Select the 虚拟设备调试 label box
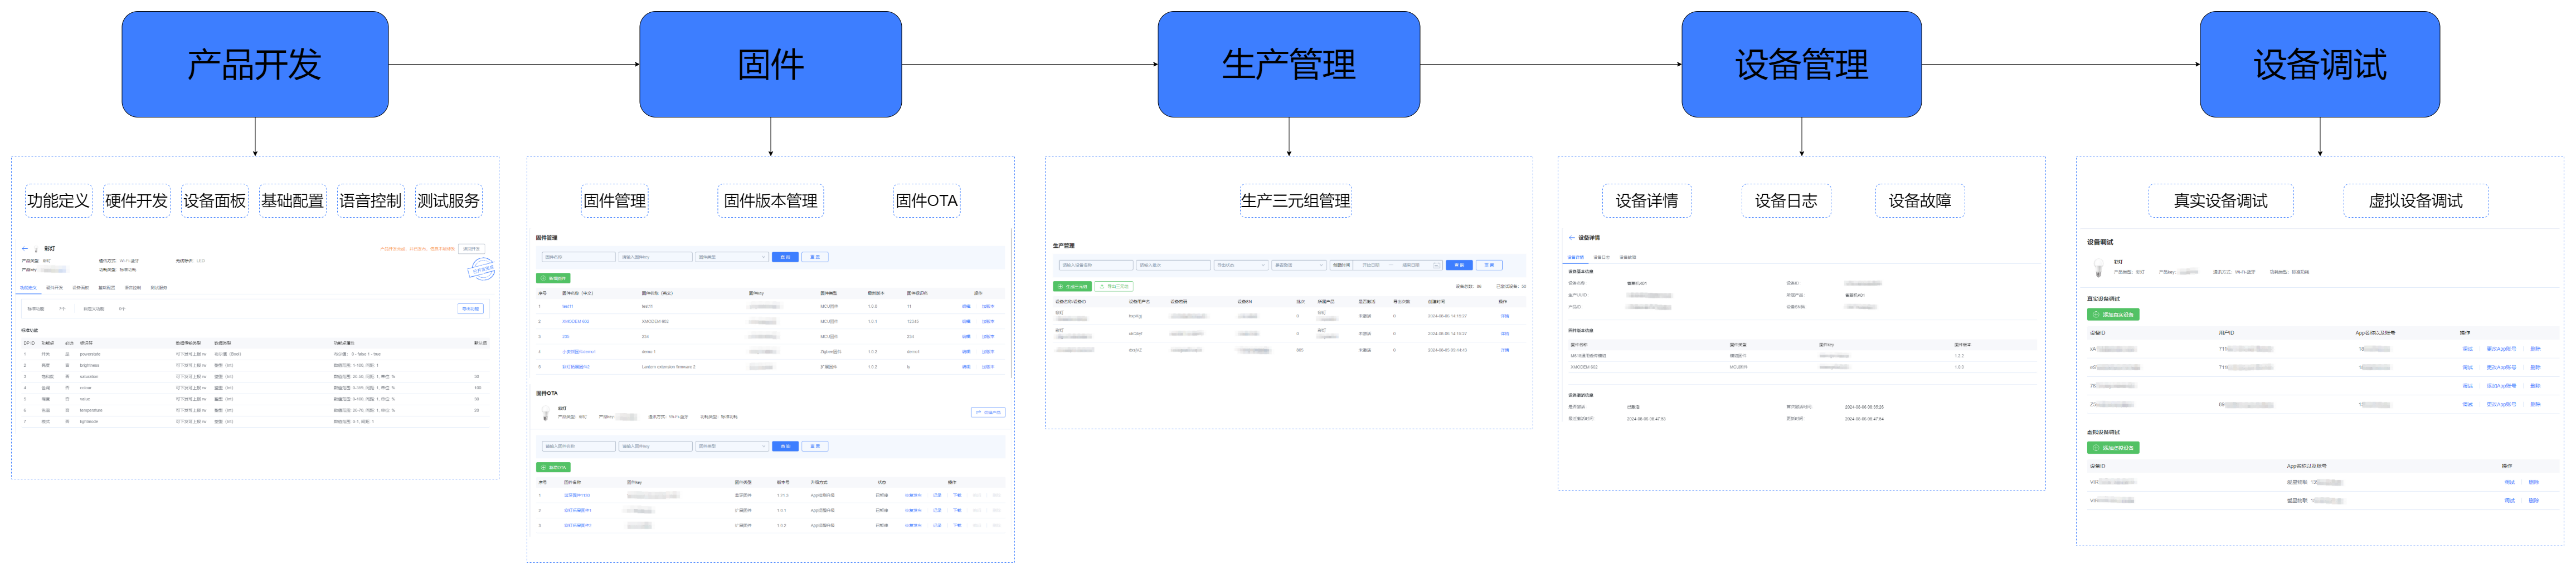The height and width of the screenshot is (574, 2576). click(x=2415, y=200)
